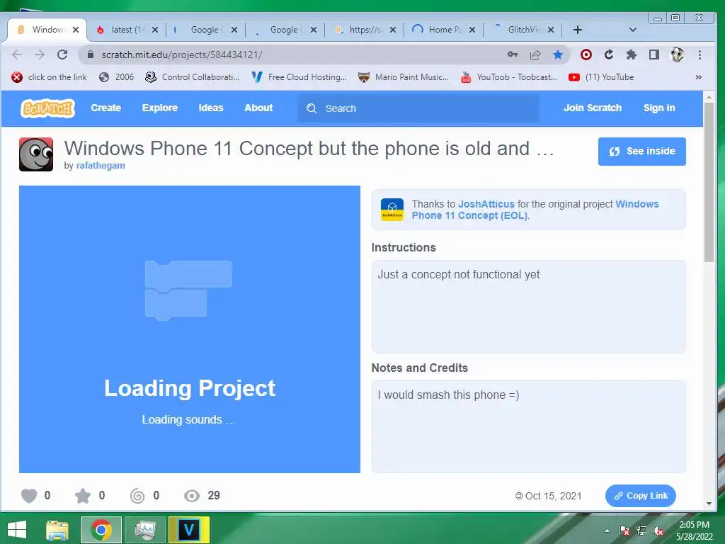Click the muted volume tray icon
Image resolution: width=725 pixels, height=544 pixels.
click(x=658, y=531)
